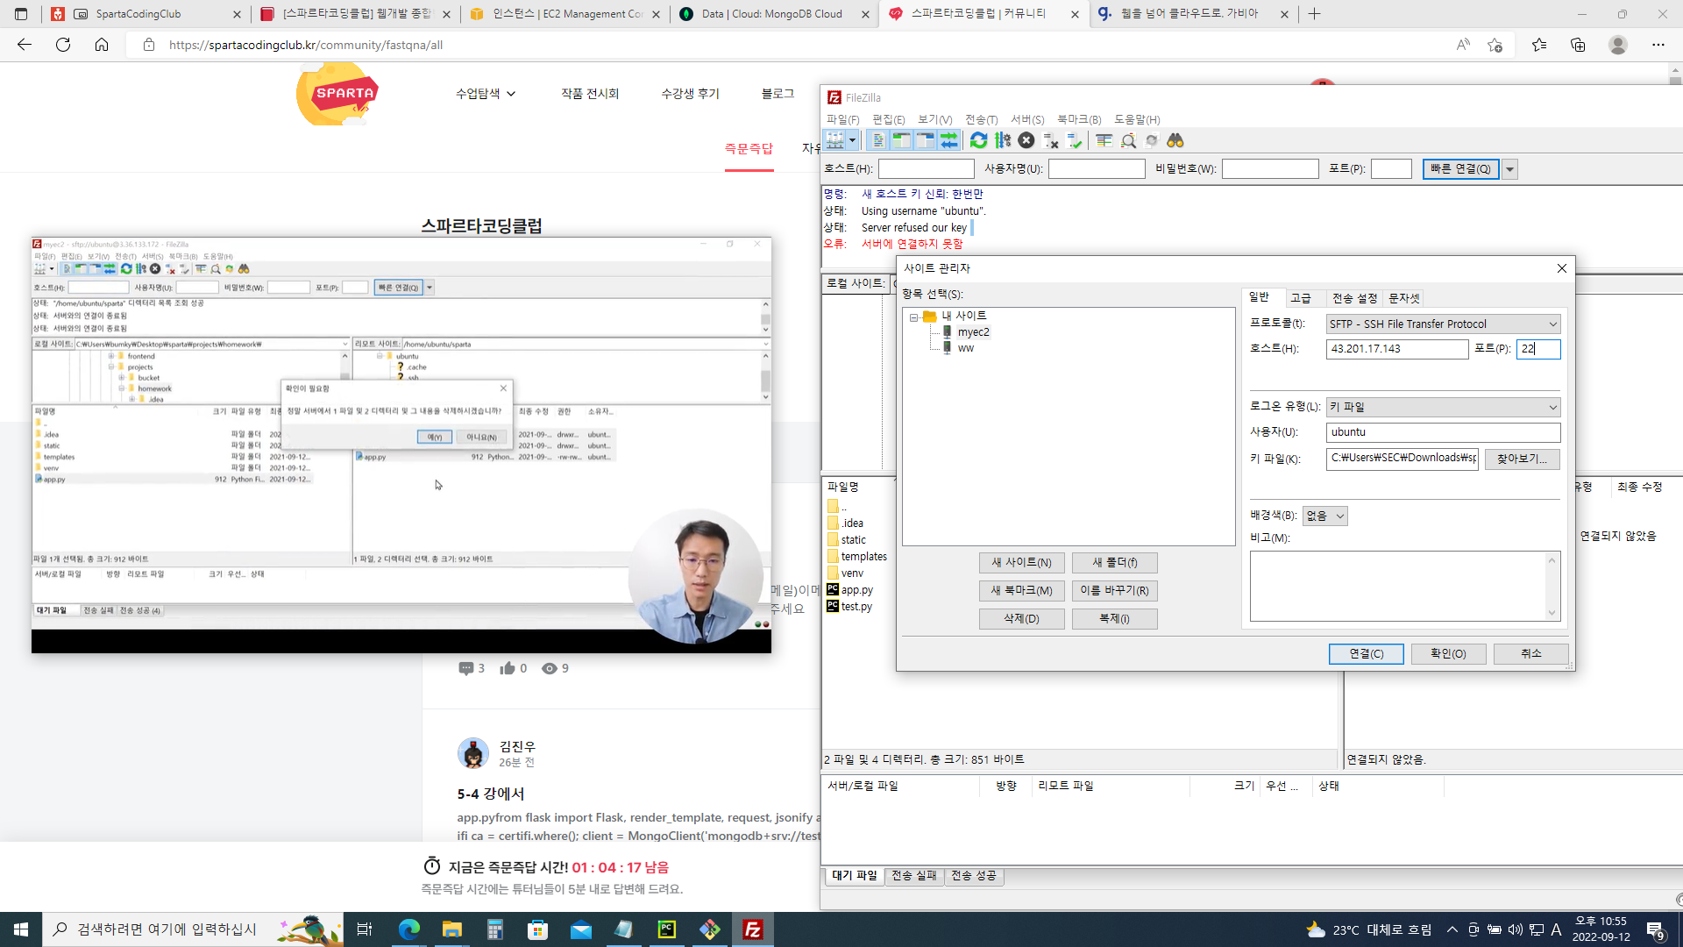Collapse the 내 사이트 tree node
1683x947 pixels.
[x=913, y=317]
